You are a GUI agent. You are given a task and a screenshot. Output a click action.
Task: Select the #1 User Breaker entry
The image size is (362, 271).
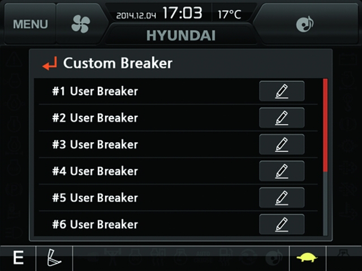point(95,91)
